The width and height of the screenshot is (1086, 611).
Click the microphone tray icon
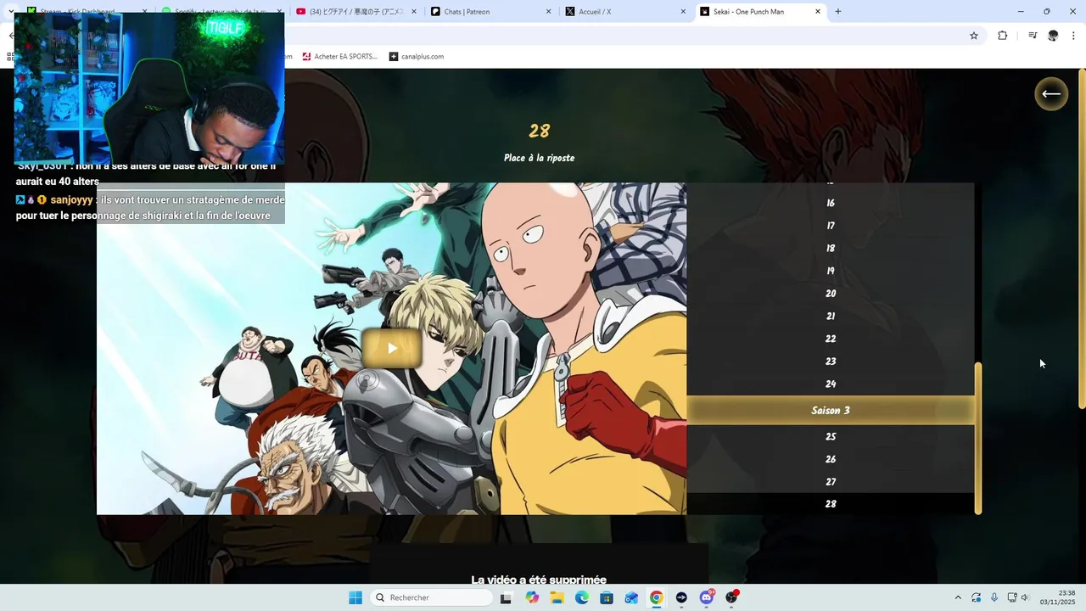[x=994, y=597]
